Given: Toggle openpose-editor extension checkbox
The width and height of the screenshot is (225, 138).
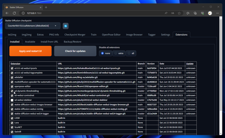Looking at the screenshot, I should (x=12, y=86).
